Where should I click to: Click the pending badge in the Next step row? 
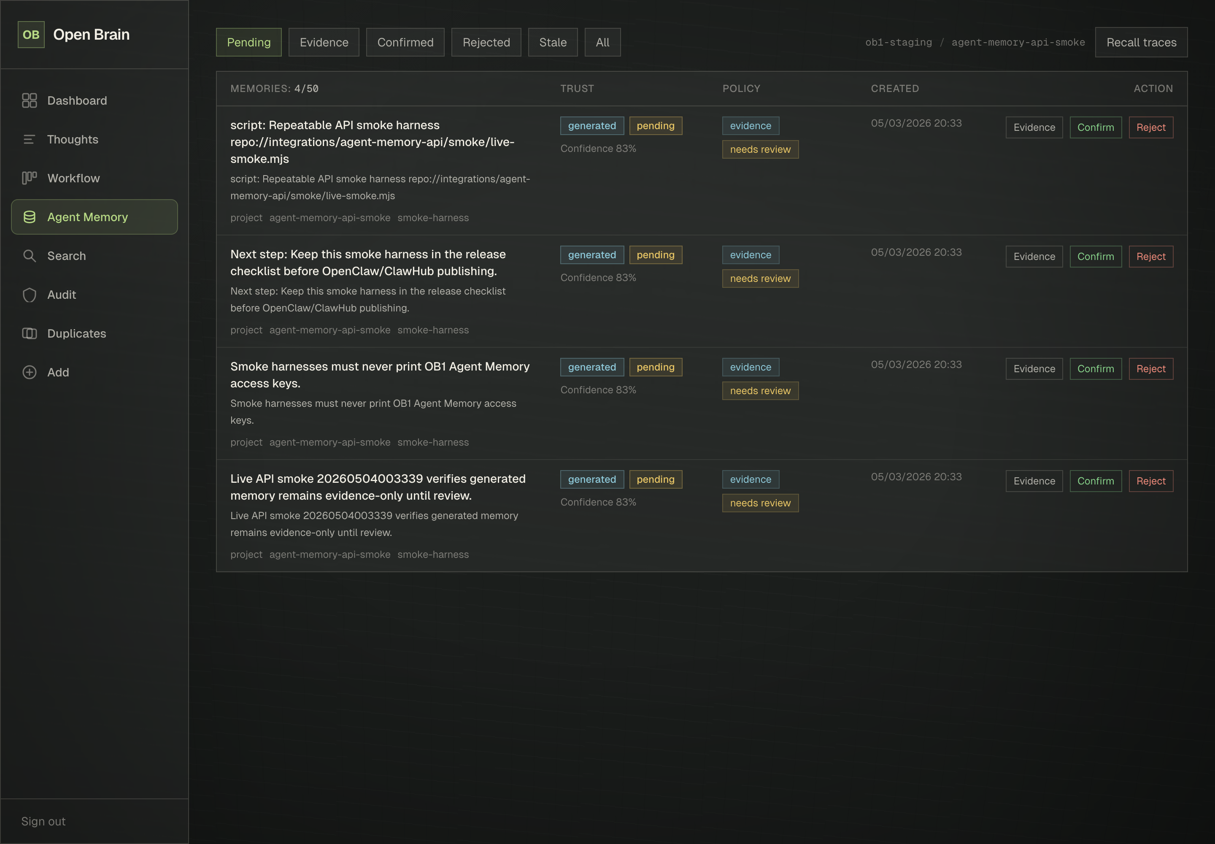click(x=655, y=254)
